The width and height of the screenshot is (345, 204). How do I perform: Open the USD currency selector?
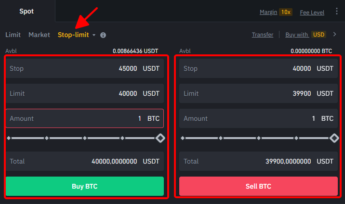pyautogui.click(x=318, y=35)
